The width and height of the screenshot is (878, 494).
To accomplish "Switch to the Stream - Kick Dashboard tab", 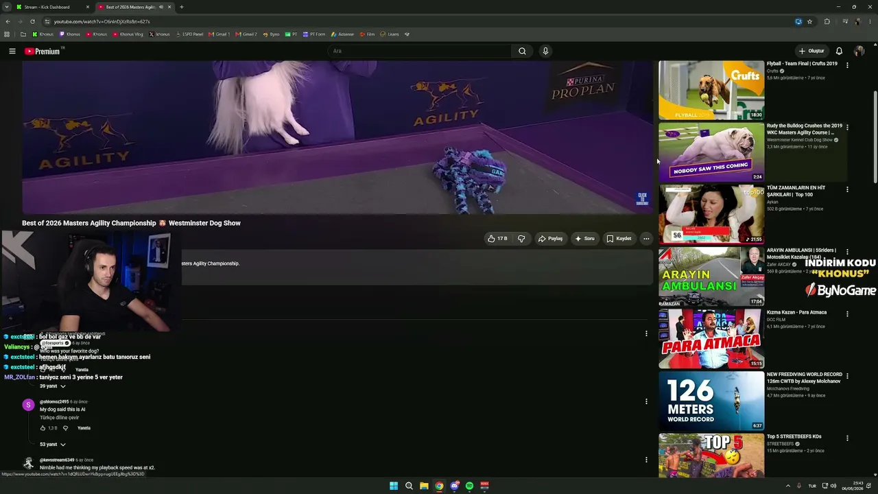I will pos(53,7).
